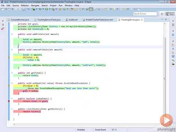The width and height of the screenshot is (176, 132).
Task: Open the Window menu
Action: (69, 5)
